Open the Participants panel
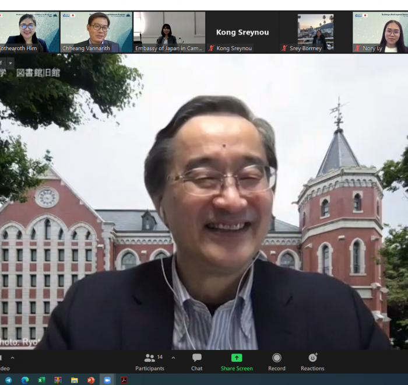The image size is (408, 385). (150, 361)
